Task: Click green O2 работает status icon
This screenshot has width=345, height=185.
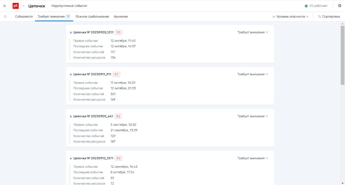Action: [306, 6]
